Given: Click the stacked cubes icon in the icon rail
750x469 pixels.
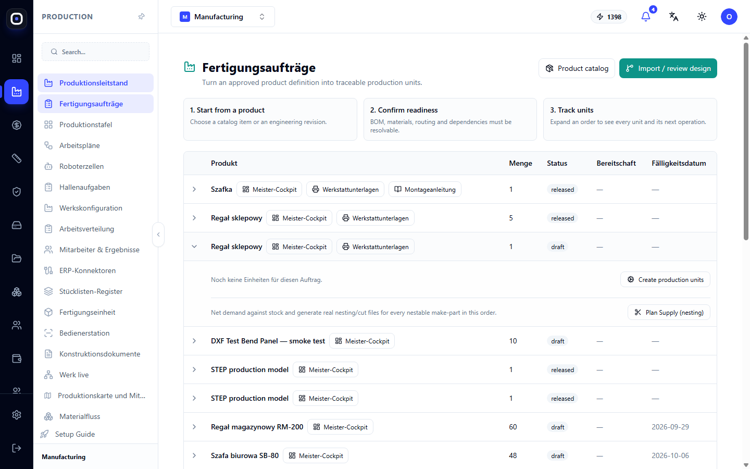Looking at the screenshot, I should [x=17, y=292].
